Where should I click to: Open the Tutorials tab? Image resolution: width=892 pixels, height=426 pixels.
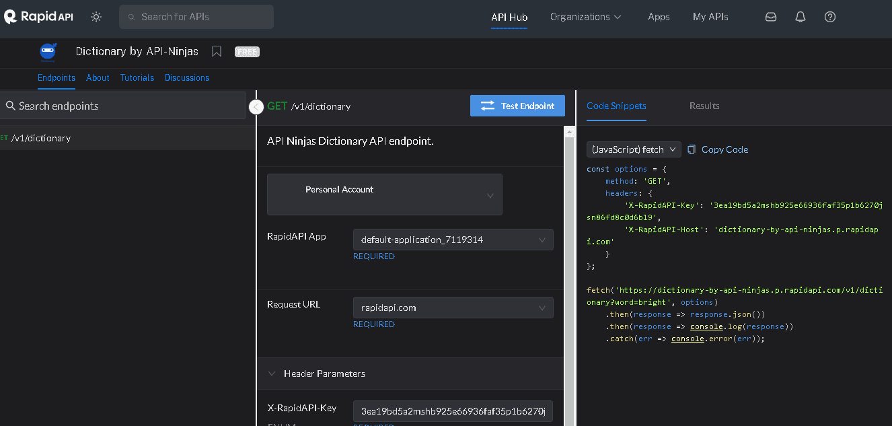[137, 77]
